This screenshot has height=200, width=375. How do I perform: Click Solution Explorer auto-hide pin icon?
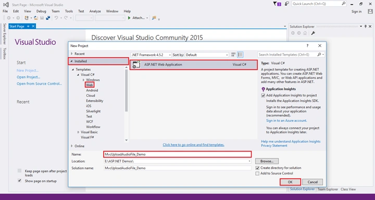[x=366, y=27]
